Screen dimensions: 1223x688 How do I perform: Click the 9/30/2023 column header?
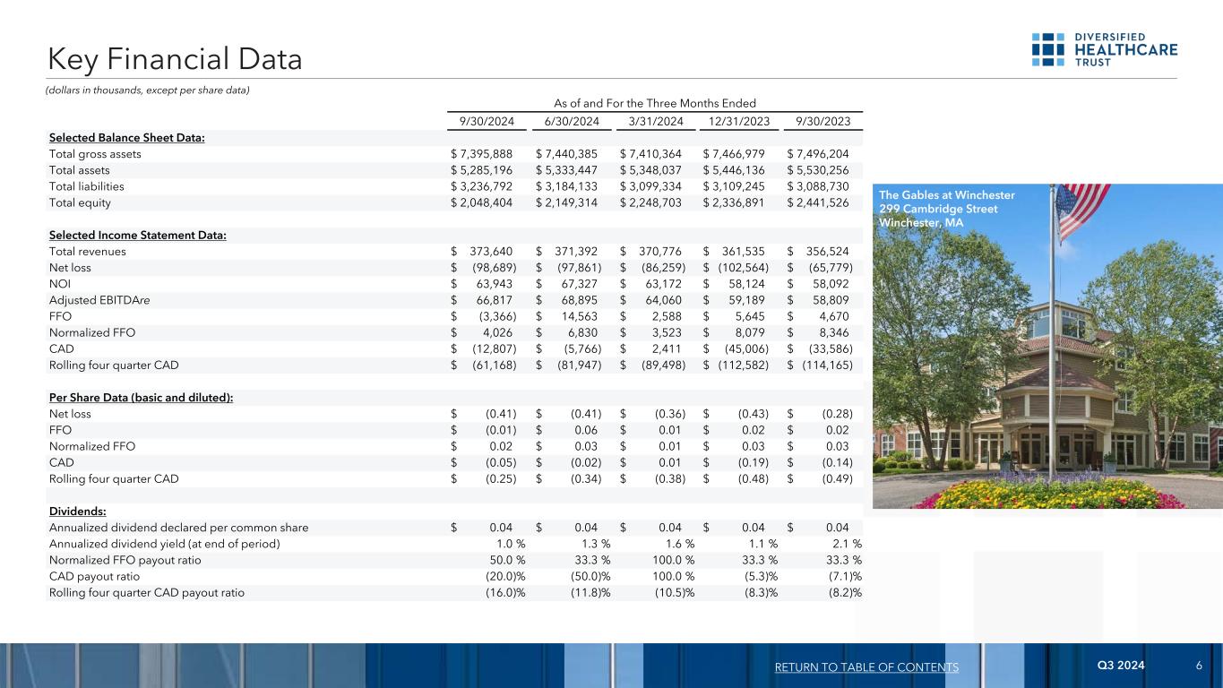coord(822,122)
